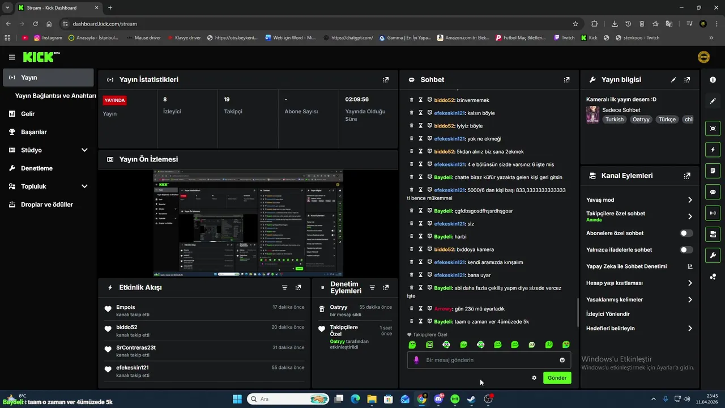Show hidden system tray icons
Image resolution: width=725 pixels, height=408 pixels.
tap(653, 399)
